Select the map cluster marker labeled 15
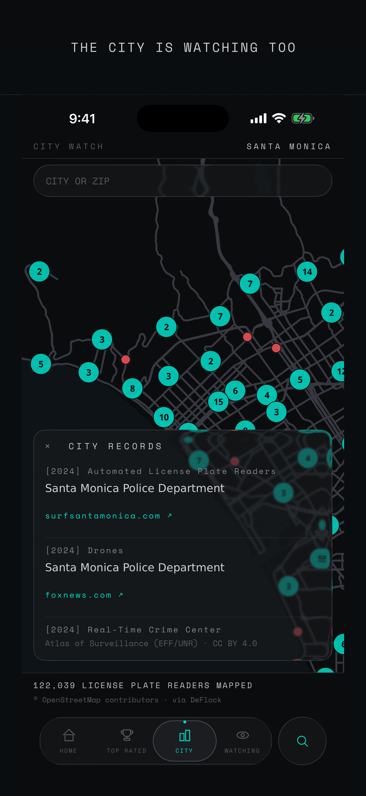The width and height of the screenshot is (366, 796). tap(218, 402)
